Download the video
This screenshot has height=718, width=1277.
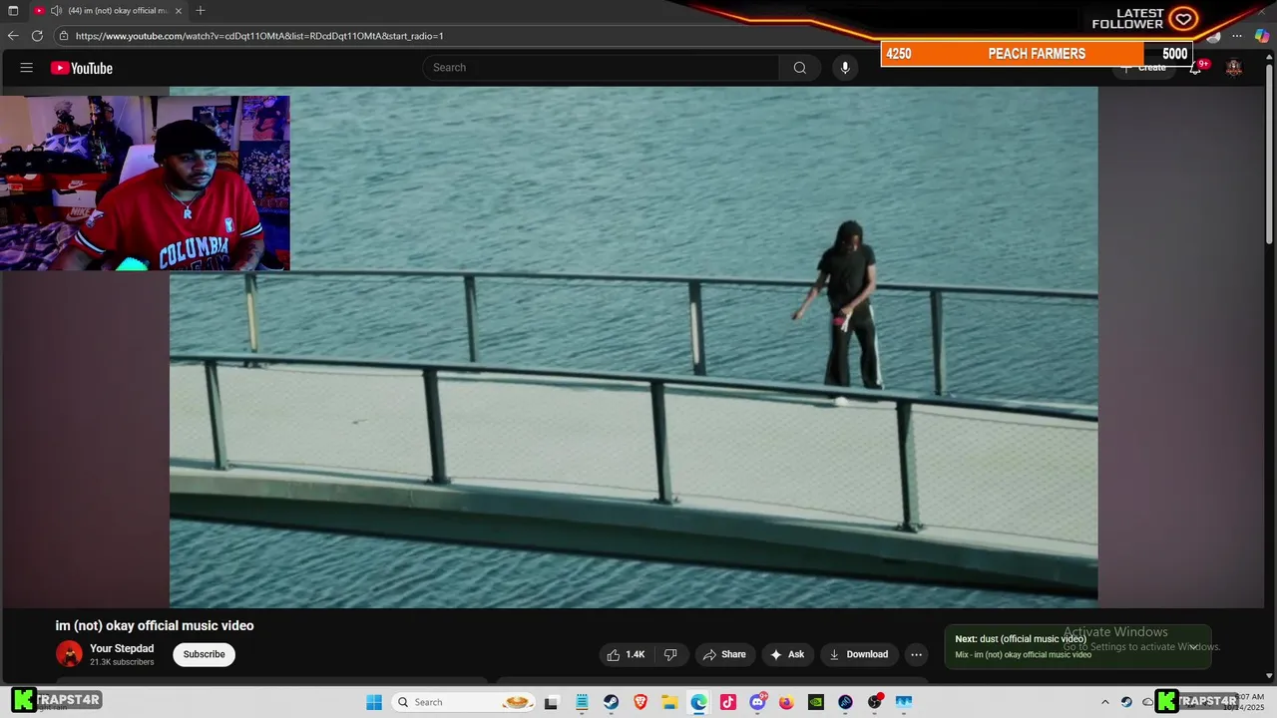click(859, 654)
